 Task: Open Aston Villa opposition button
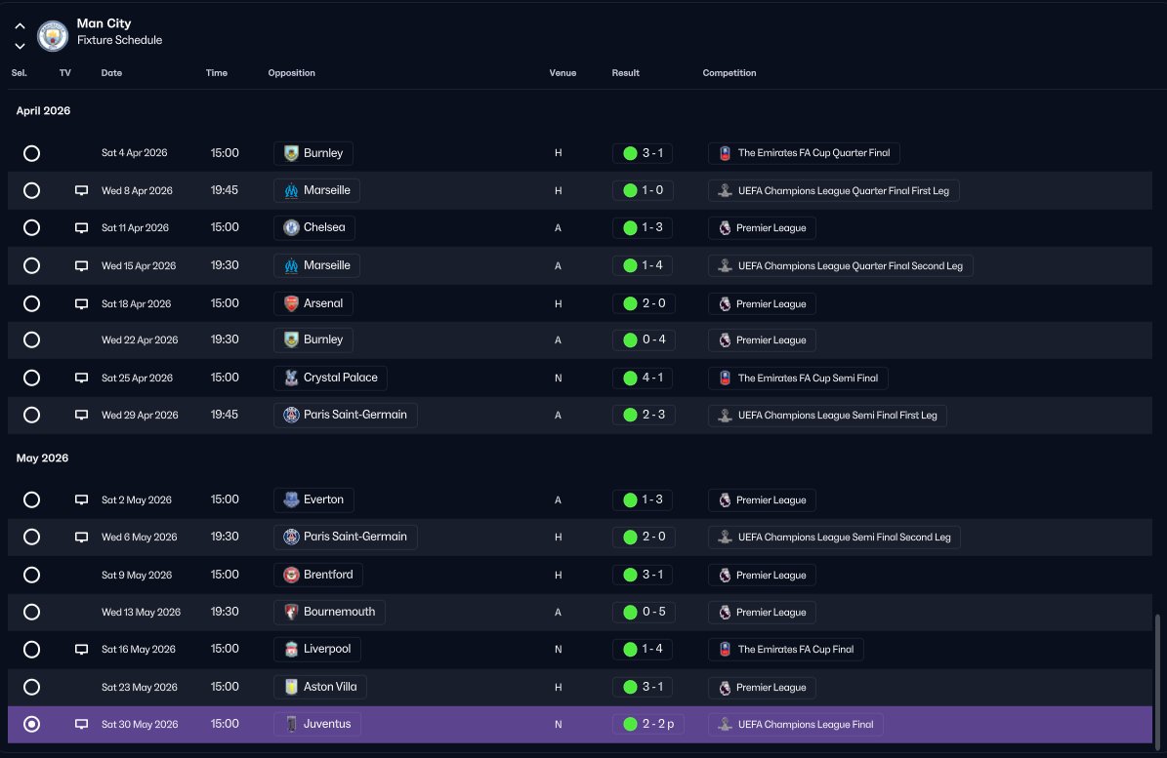[x=320, y=687]
